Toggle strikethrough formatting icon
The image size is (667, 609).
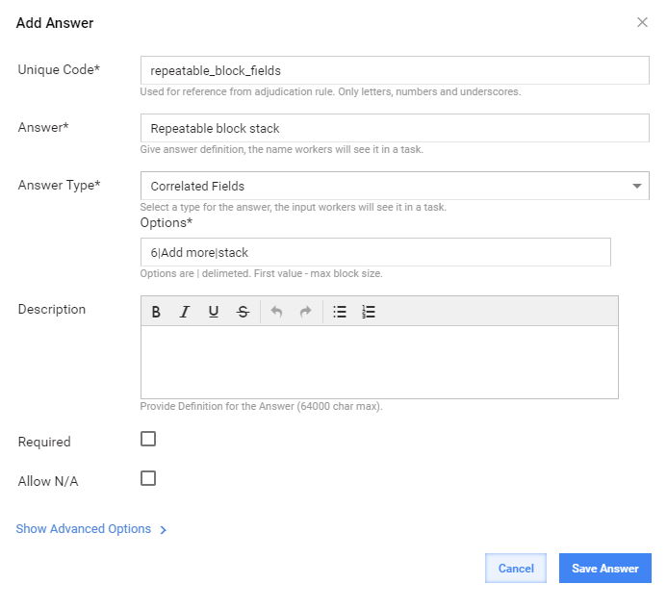pyautogui.click(x=243, y=312)
